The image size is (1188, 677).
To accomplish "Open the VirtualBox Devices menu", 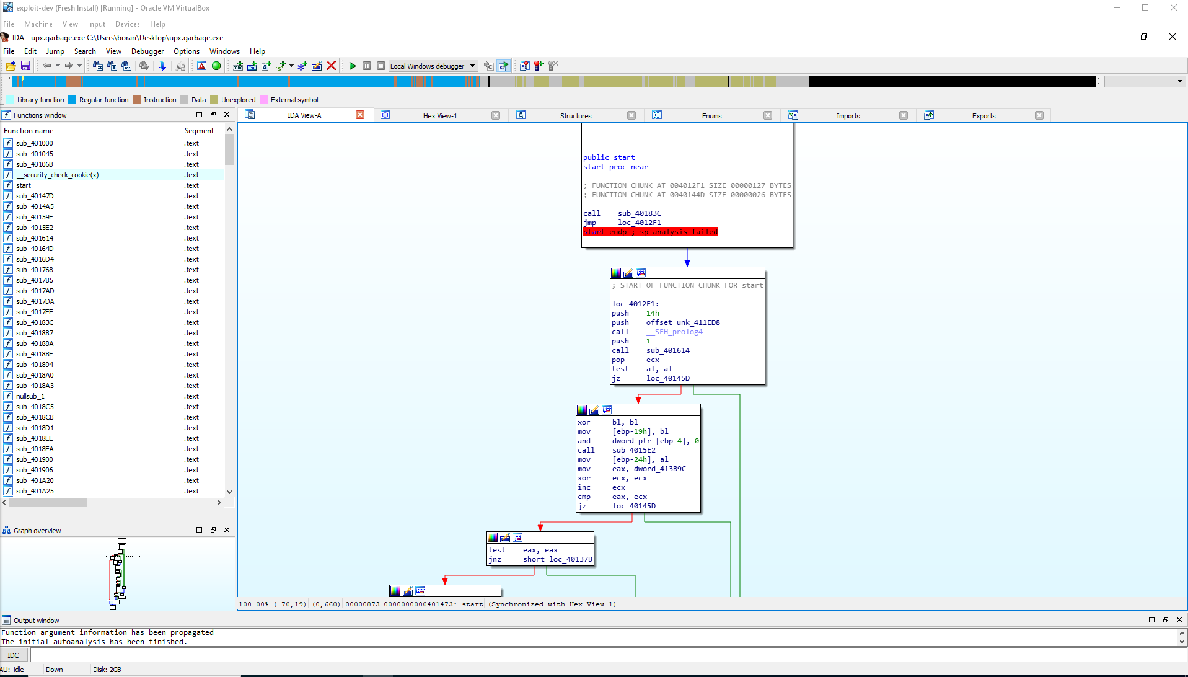I will 127,24.
